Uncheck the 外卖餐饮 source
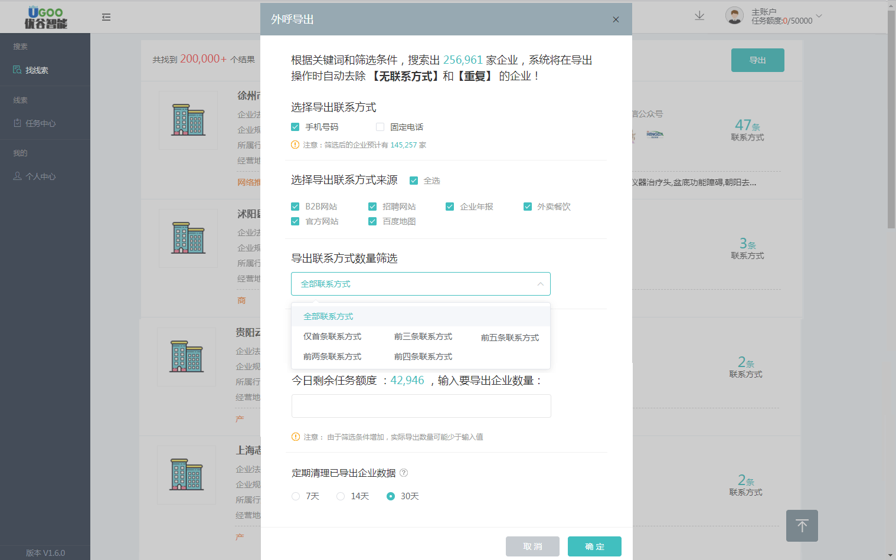This screenshot has height=560, width=896. coord(528,207)
